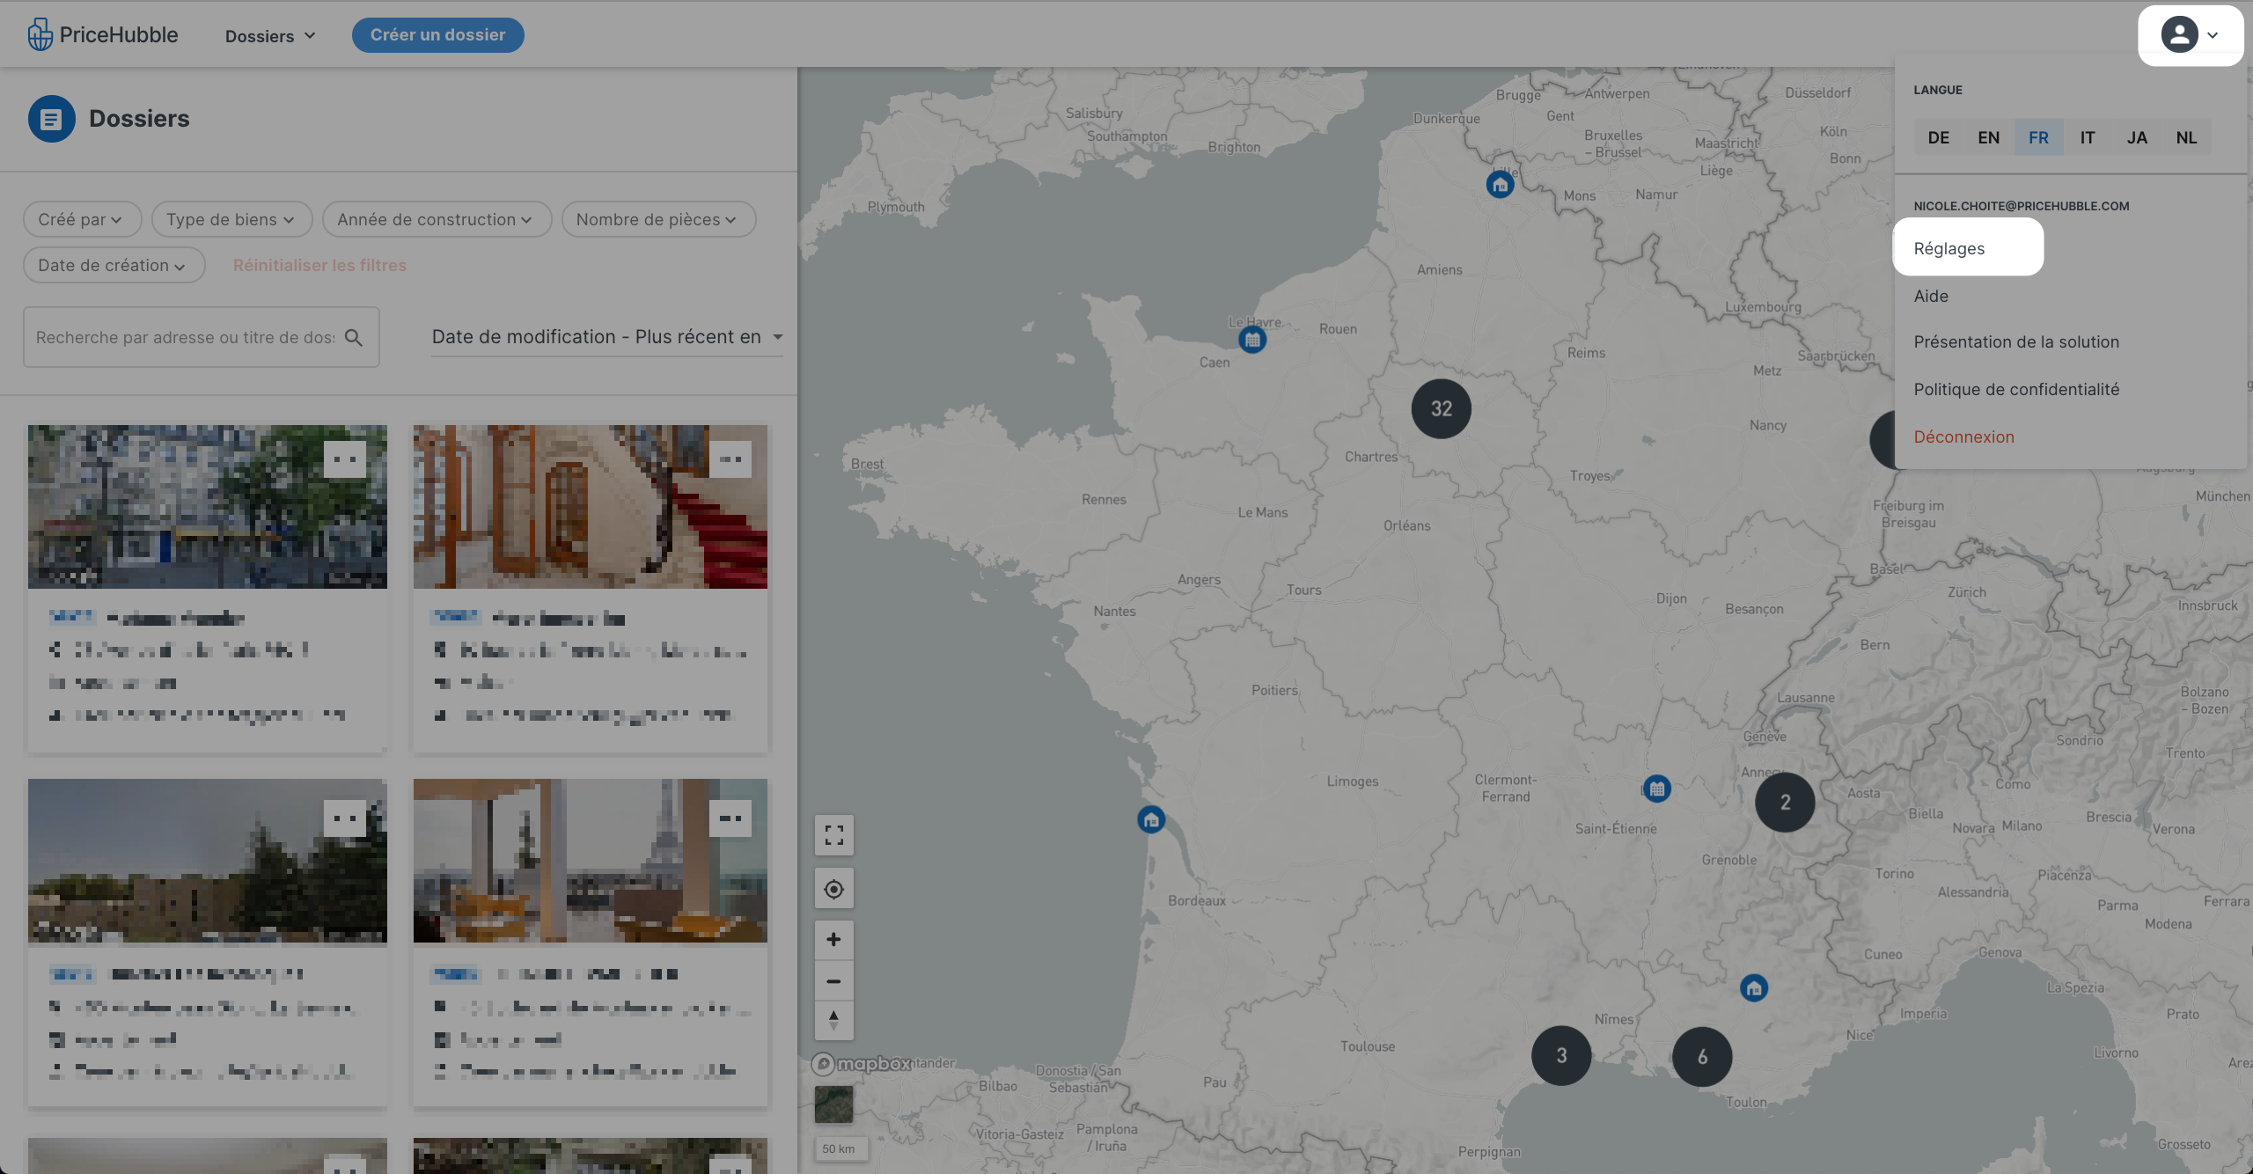Open the user account avatar menu
The image size is (2253, 1174).
pyautogui.click(x=2179, y=35)
